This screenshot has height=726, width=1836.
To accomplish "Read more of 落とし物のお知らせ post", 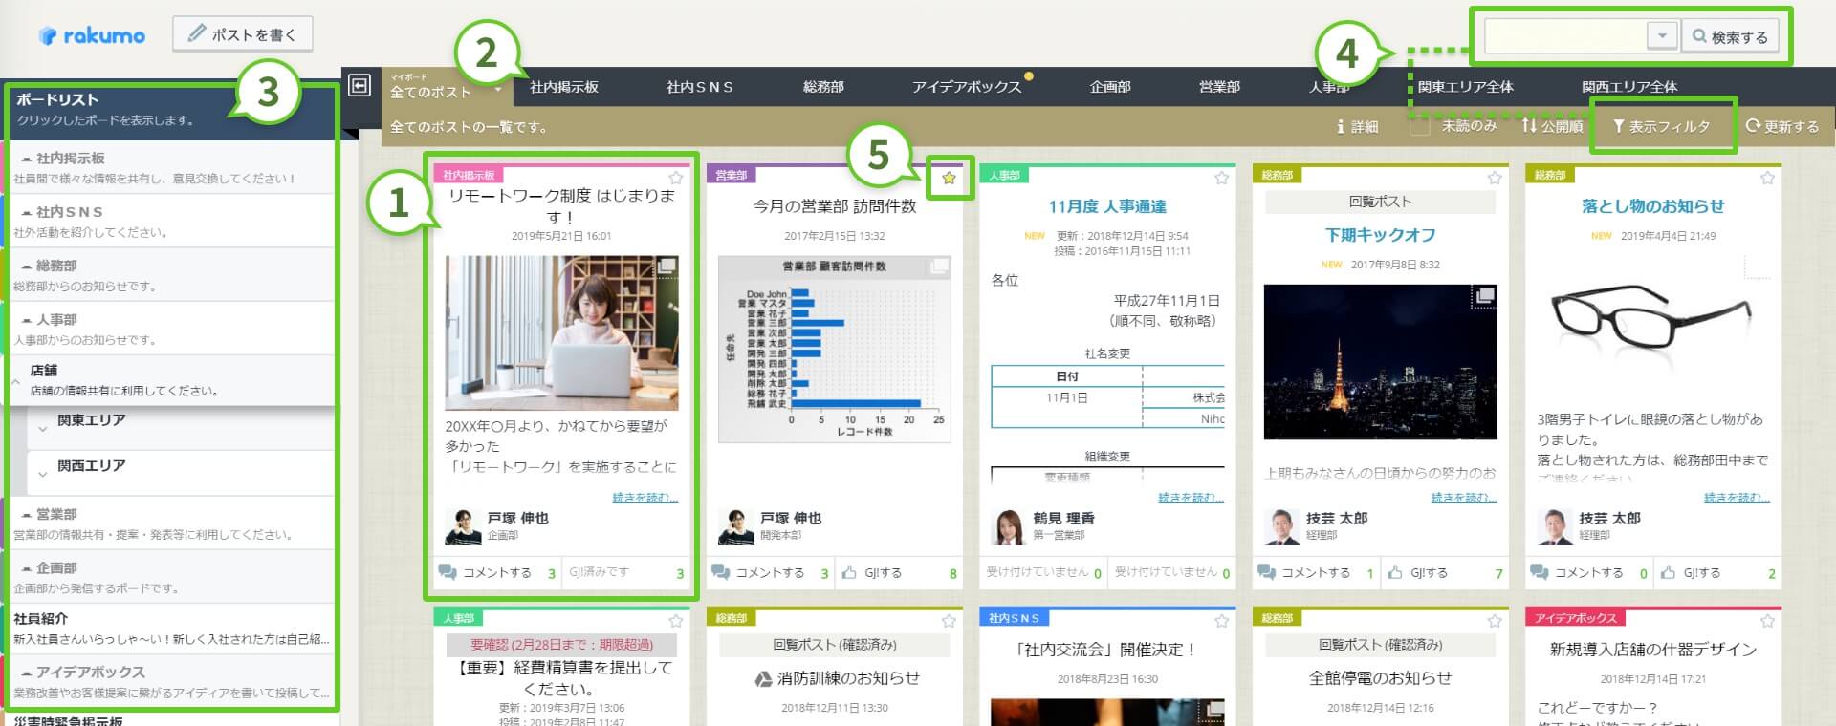I will (x=1737, y=498).
